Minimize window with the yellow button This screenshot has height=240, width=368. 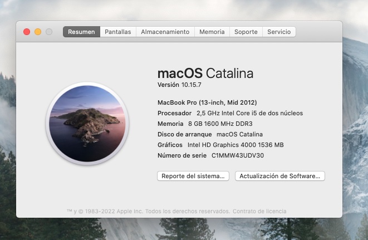click(x=38, y=32)
